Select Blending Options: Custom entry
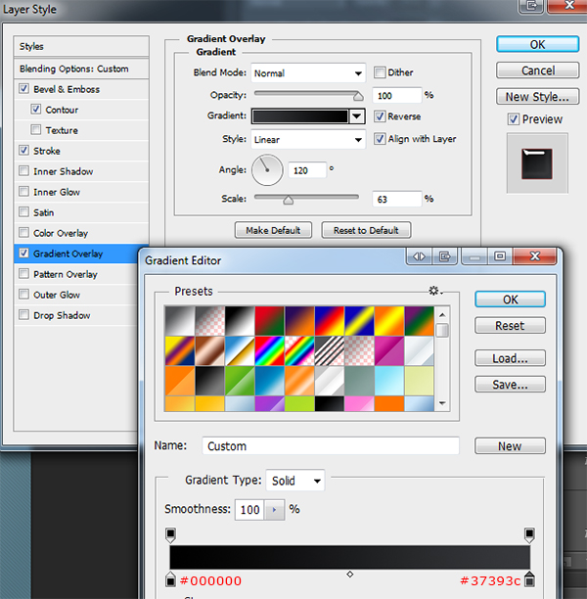The width and height of the screenshot is (587, 599). (x=81, y=69)
